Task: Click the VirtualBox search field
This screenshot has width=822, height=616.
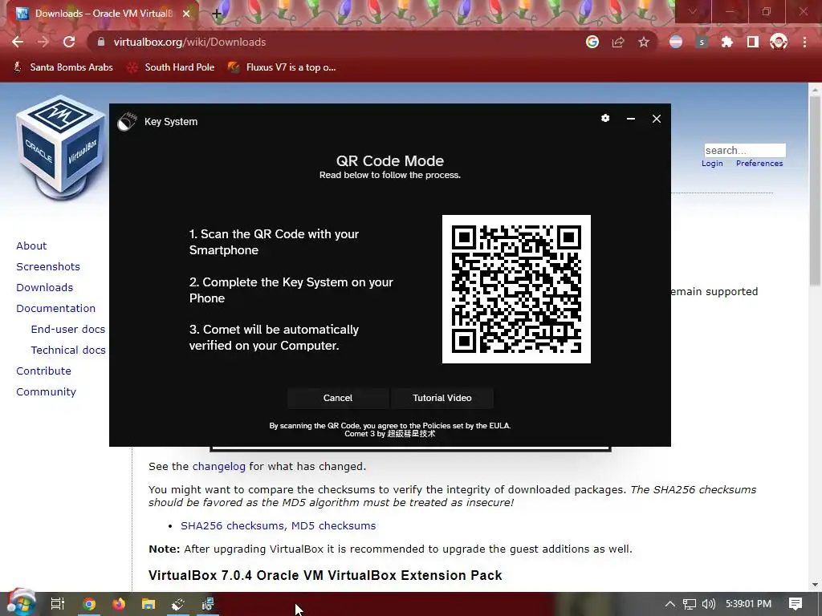Action: coord(745,150)
